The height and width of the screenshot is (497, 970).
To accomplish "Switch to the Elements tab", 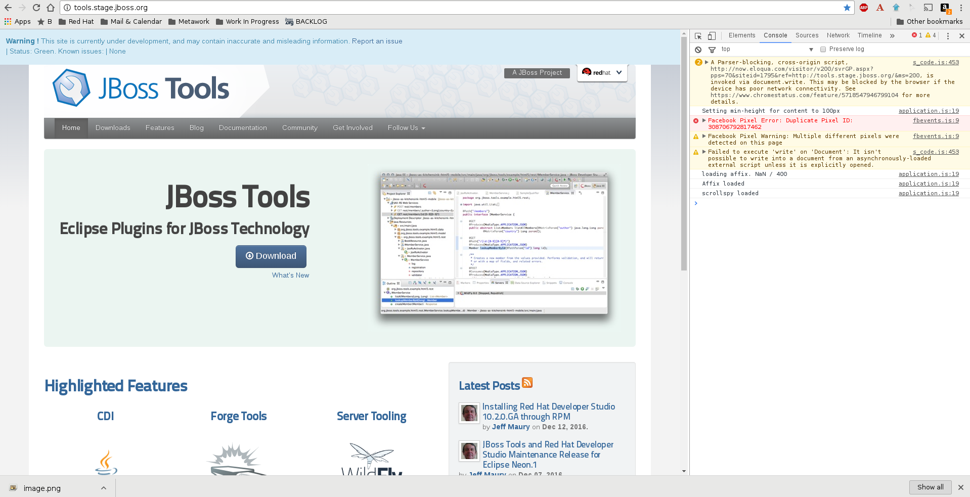I will click(742, 35).
